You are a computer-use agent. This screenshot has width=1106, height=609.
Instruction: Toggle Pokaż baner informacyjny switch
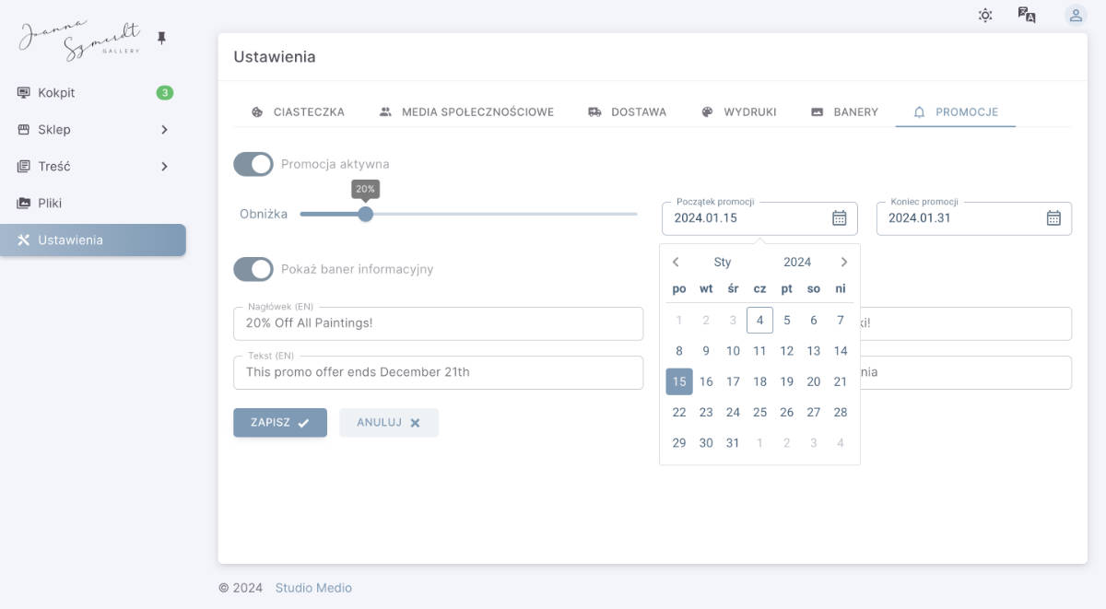(253, 269)
